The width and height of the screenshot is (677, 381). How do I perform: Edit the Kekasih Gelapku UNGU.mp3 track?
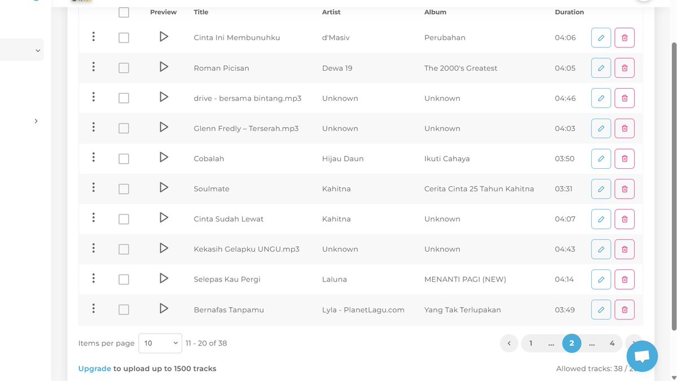tap(601, 249)
